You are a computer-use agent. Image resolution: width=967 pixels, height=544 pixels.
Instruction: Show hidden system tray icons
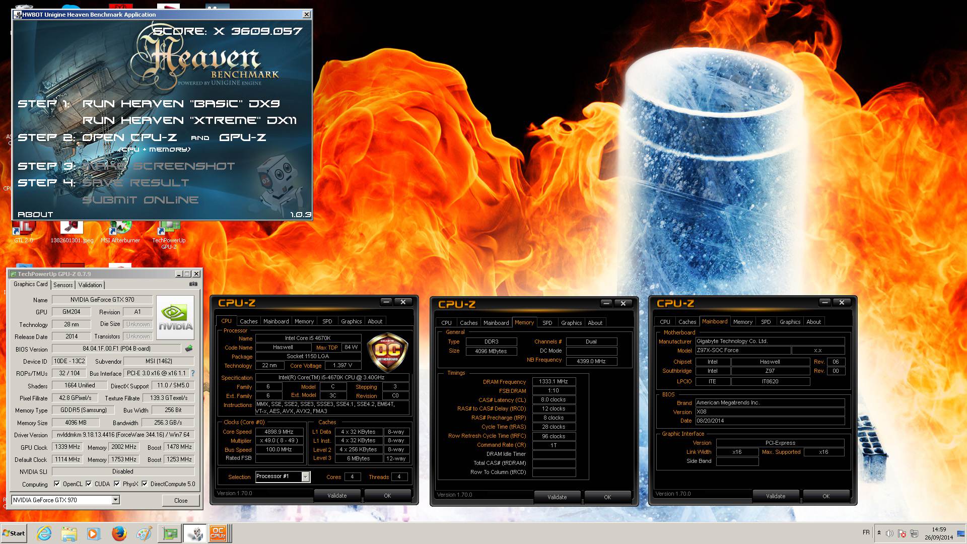click(x=879, y=533)
